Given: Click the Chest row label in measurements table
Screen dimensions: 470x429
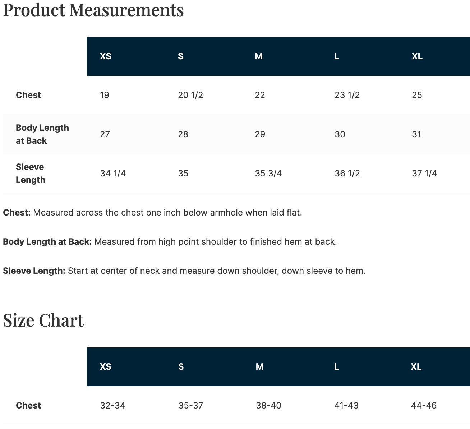Looking at the screenshot, I should 28,95.
